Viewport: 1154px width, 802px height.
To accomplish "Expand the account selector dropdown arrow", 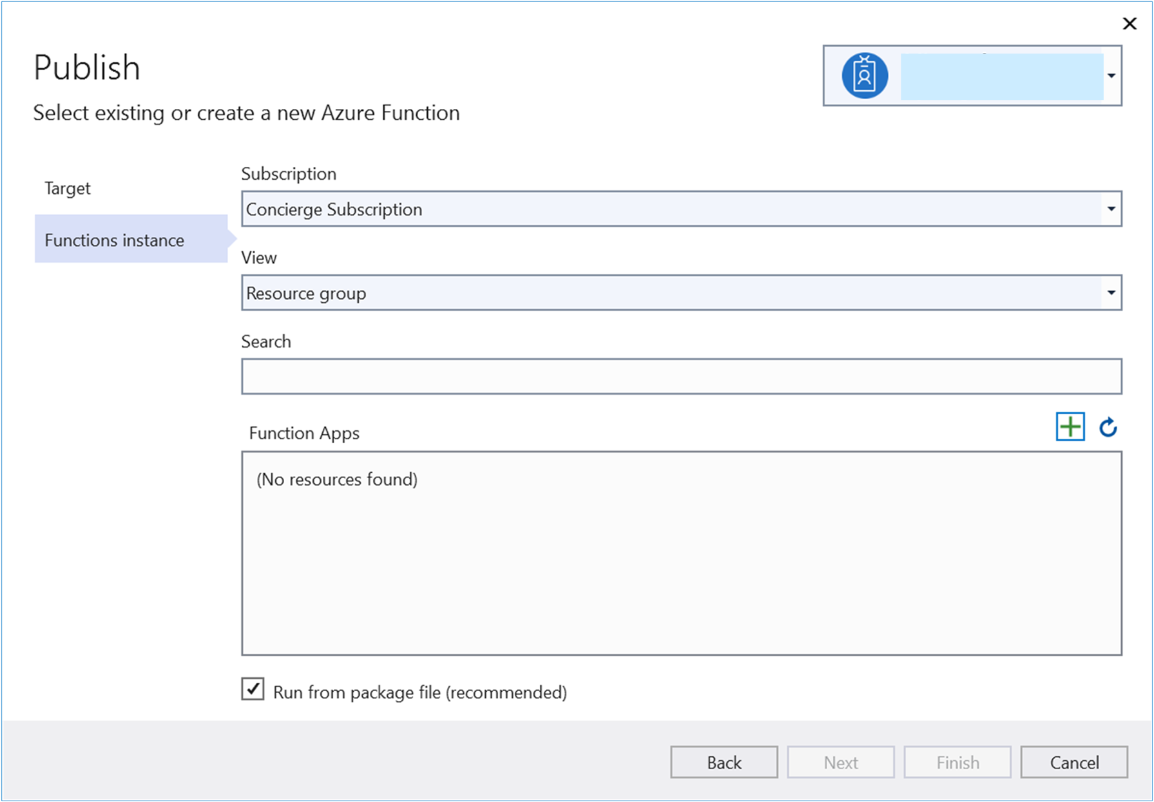I will point(1111,76).
